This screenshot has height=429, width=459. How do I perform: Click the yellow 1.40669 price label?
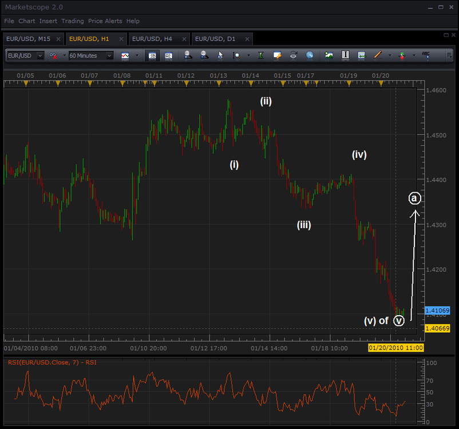[x=437, y=328]
